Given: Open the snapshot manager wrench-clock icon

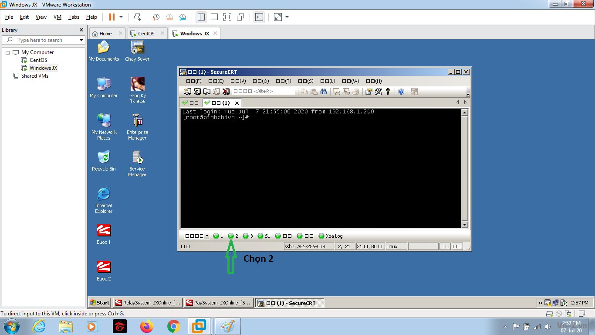Looking at the screenshot, I should point(183,17).
